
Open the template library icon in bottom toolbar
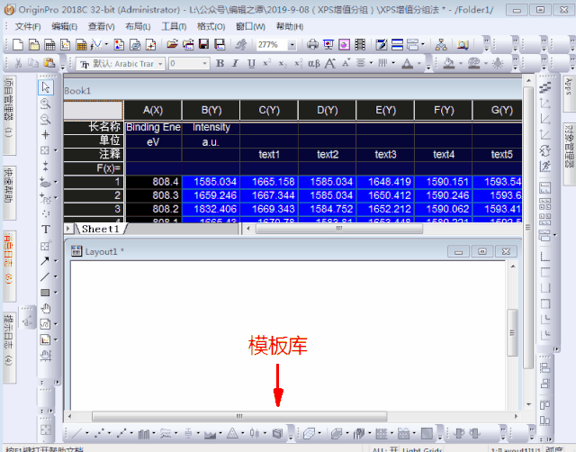click(x=278, y=434)
